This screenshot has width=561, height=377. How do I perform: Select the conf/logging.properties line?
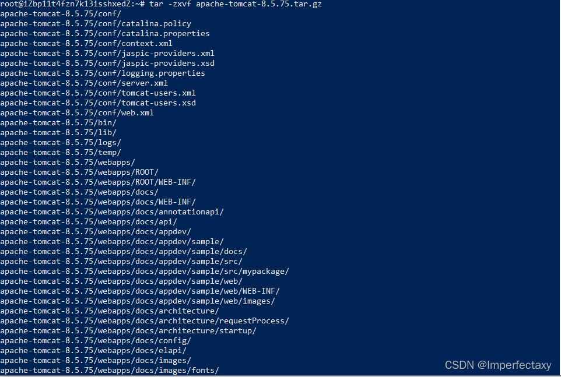(103, 73)
